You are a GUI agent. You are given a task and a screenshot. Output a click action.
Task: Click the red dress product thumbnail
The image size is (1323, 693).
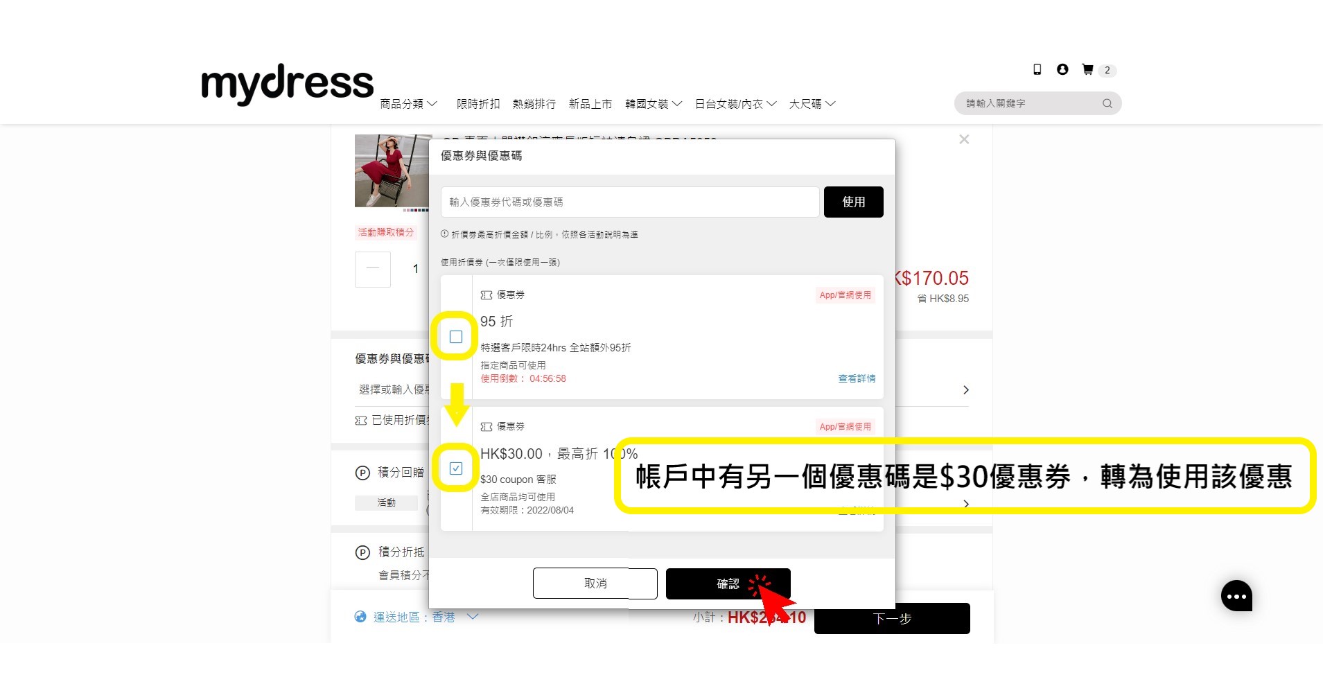click(x=393, y=171)
